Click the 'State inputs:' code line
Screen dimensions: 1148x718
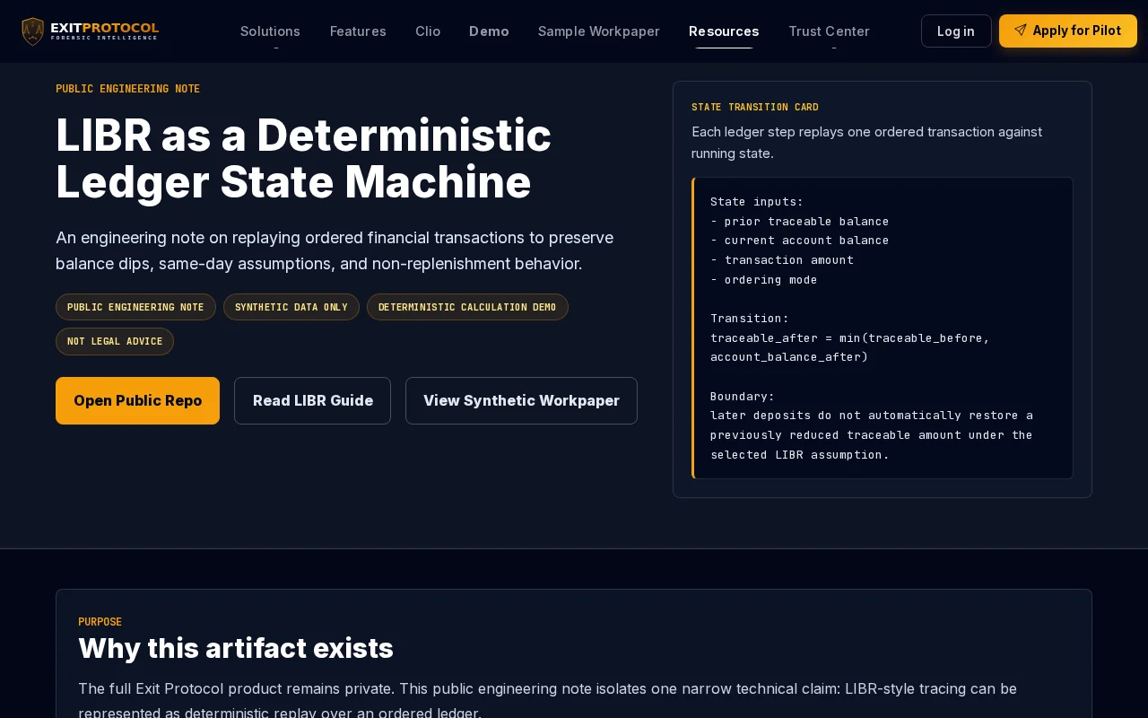757,201
